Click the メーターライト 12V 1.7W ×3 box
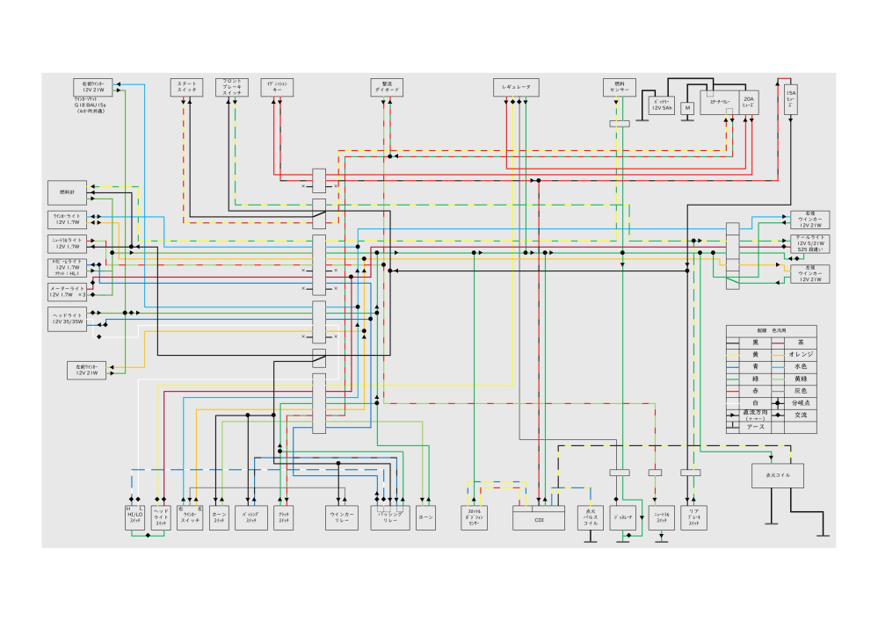The image size is (878, 621). [67, 292]
